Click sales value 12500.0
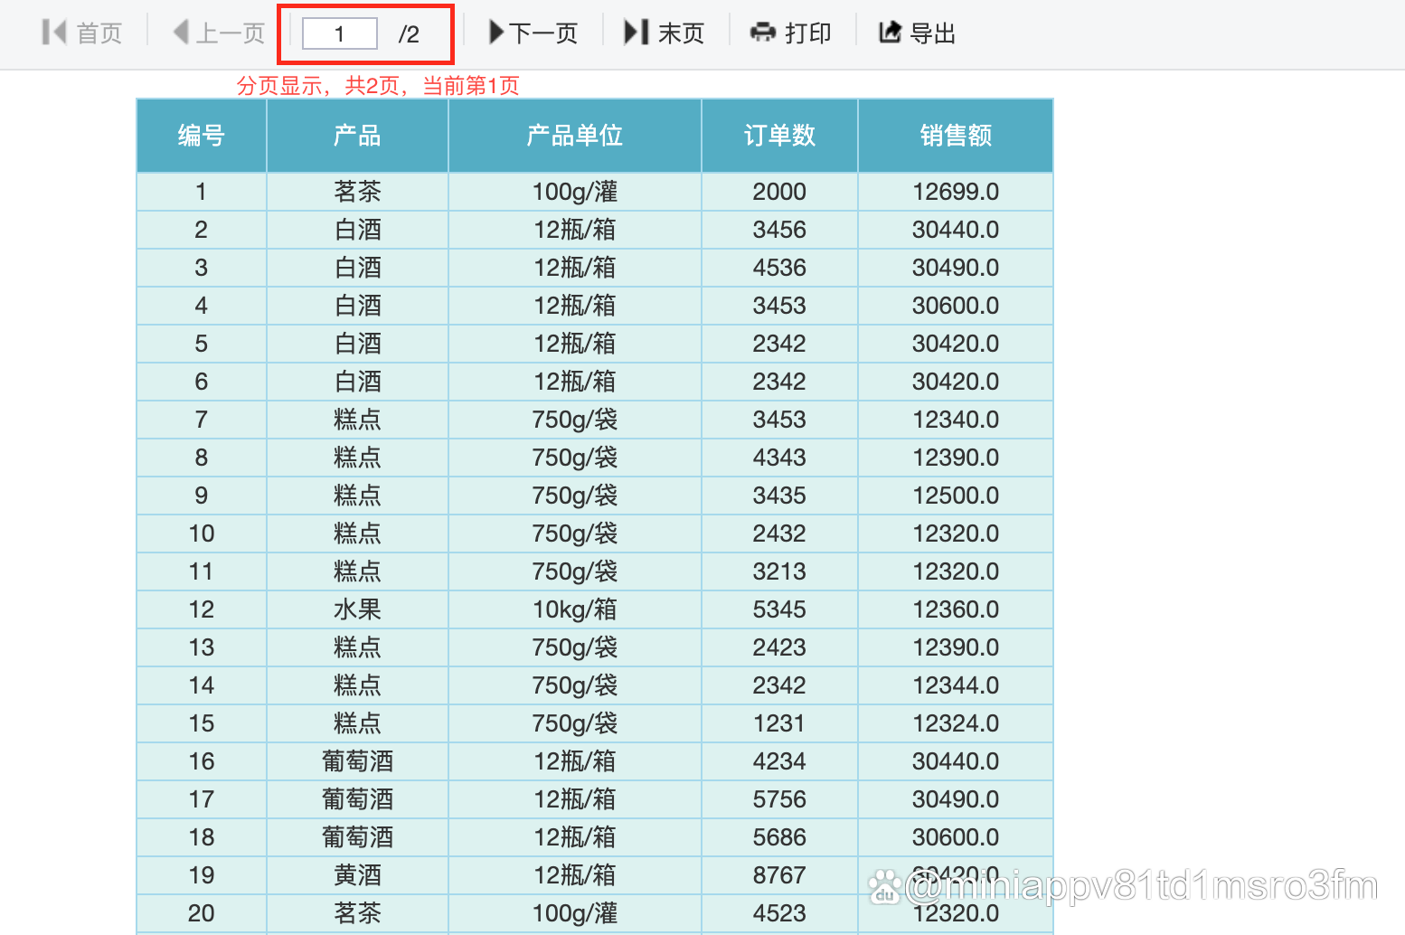Screen dimensions: 1405x935 tap(956, 496)
